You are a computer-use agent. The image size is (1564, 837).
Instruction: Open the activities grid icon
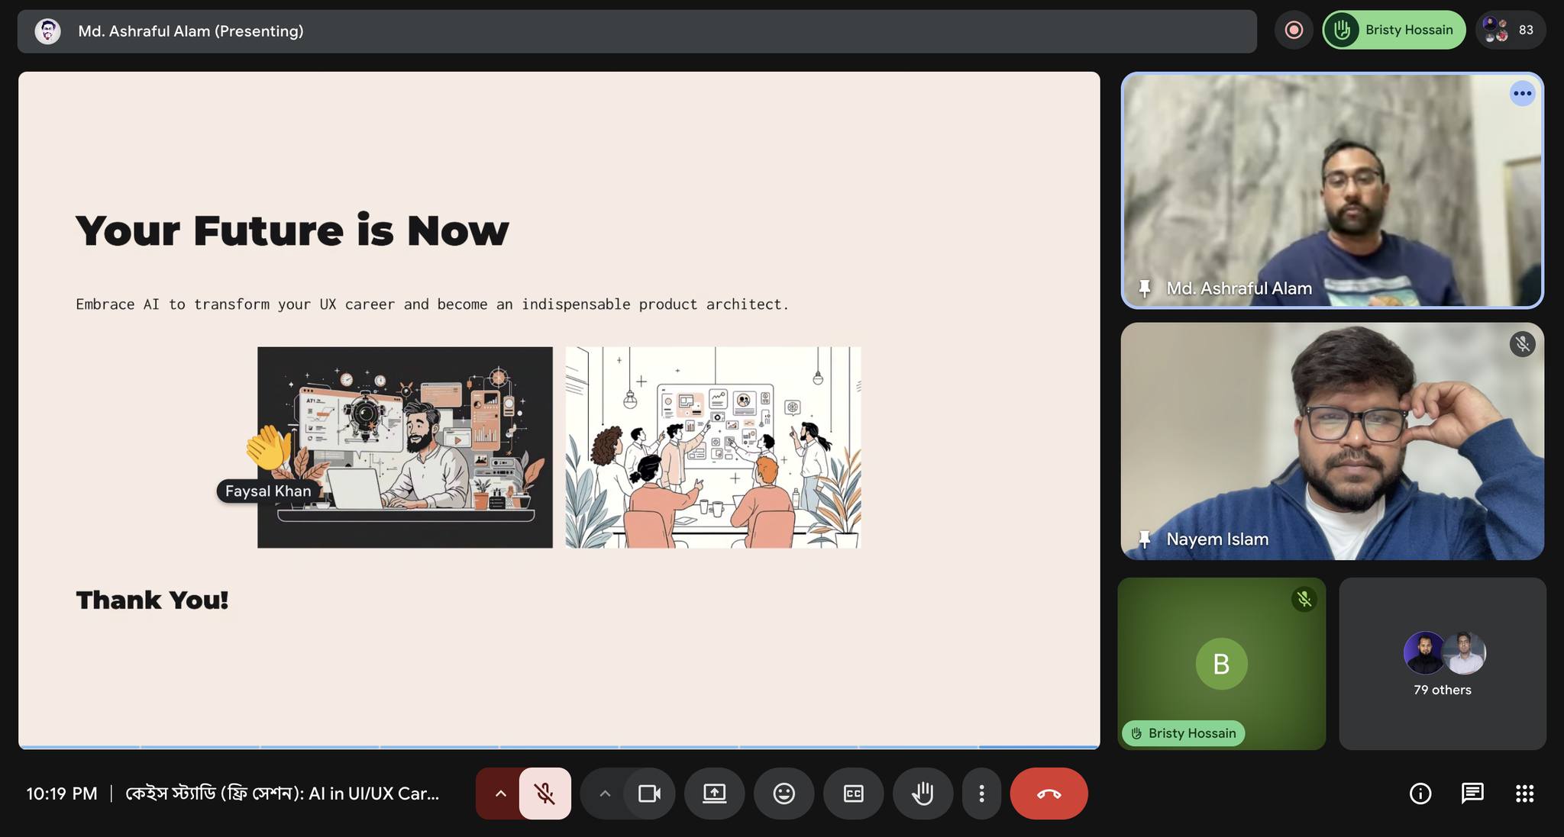click(x=1524, y=794)
